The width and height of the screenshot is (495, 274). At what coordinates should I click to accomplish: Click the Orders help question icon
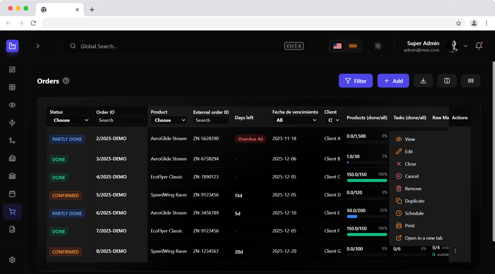pyautogui.click(x=66, y=81)
